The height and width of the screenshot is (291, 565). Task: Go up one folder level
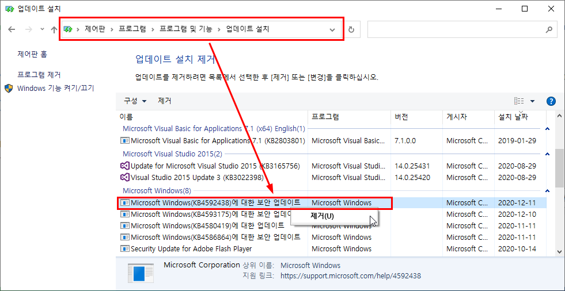[54, 29]
